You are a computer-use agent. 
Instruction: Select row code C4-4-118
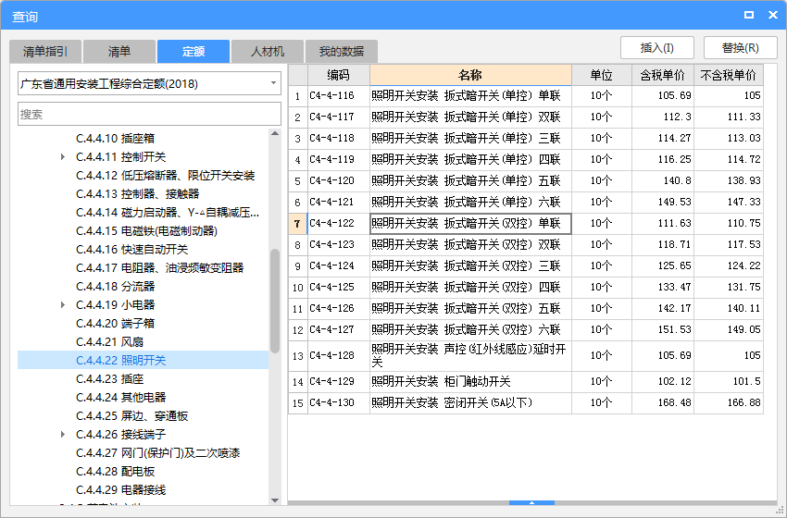pos(338,139)
